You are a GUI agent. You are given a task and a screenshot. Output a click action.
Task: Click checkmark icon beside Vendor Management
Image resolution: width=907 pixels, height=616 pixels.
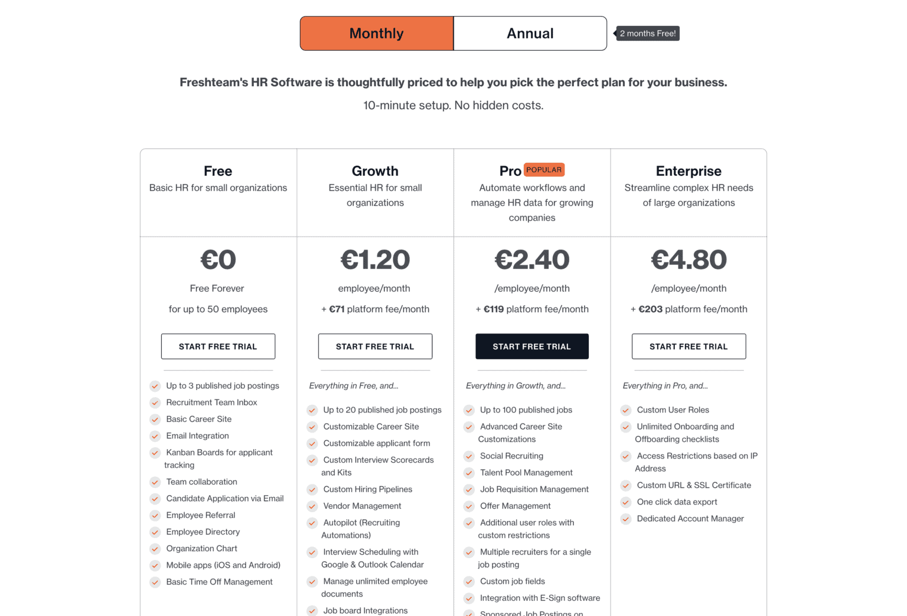coord(312,506)
